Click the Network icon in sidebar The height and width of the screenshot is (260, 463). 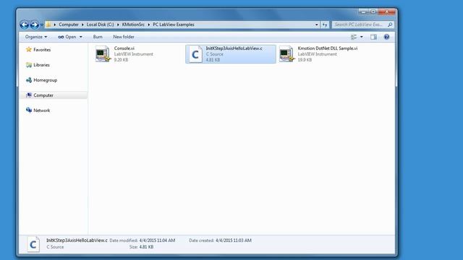(x=29, y=110)
